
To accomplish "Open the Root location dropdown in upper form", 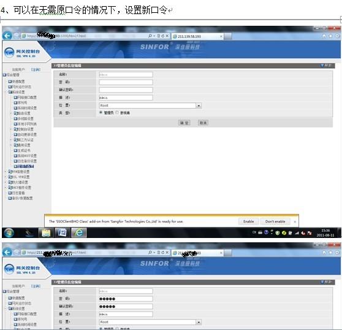I will 199,106.
